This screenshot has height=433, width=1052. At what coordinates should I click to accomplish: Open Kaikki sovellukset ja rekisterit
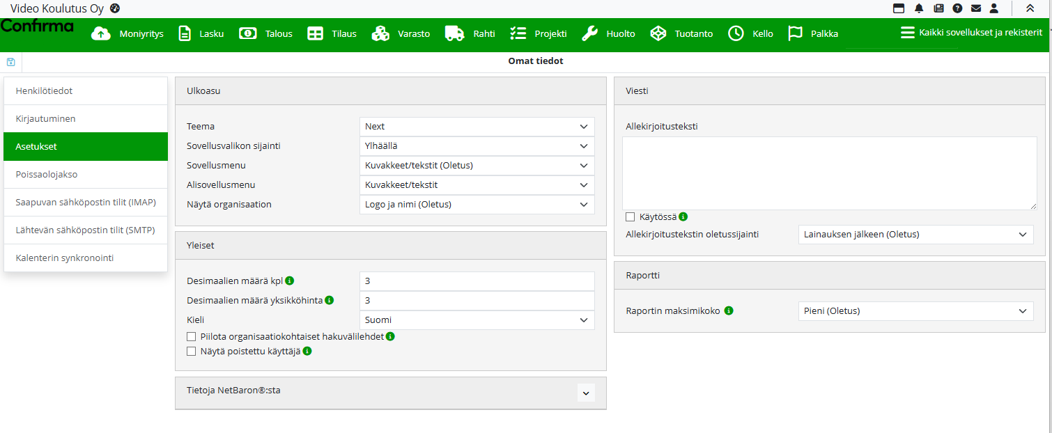[971, 33]
